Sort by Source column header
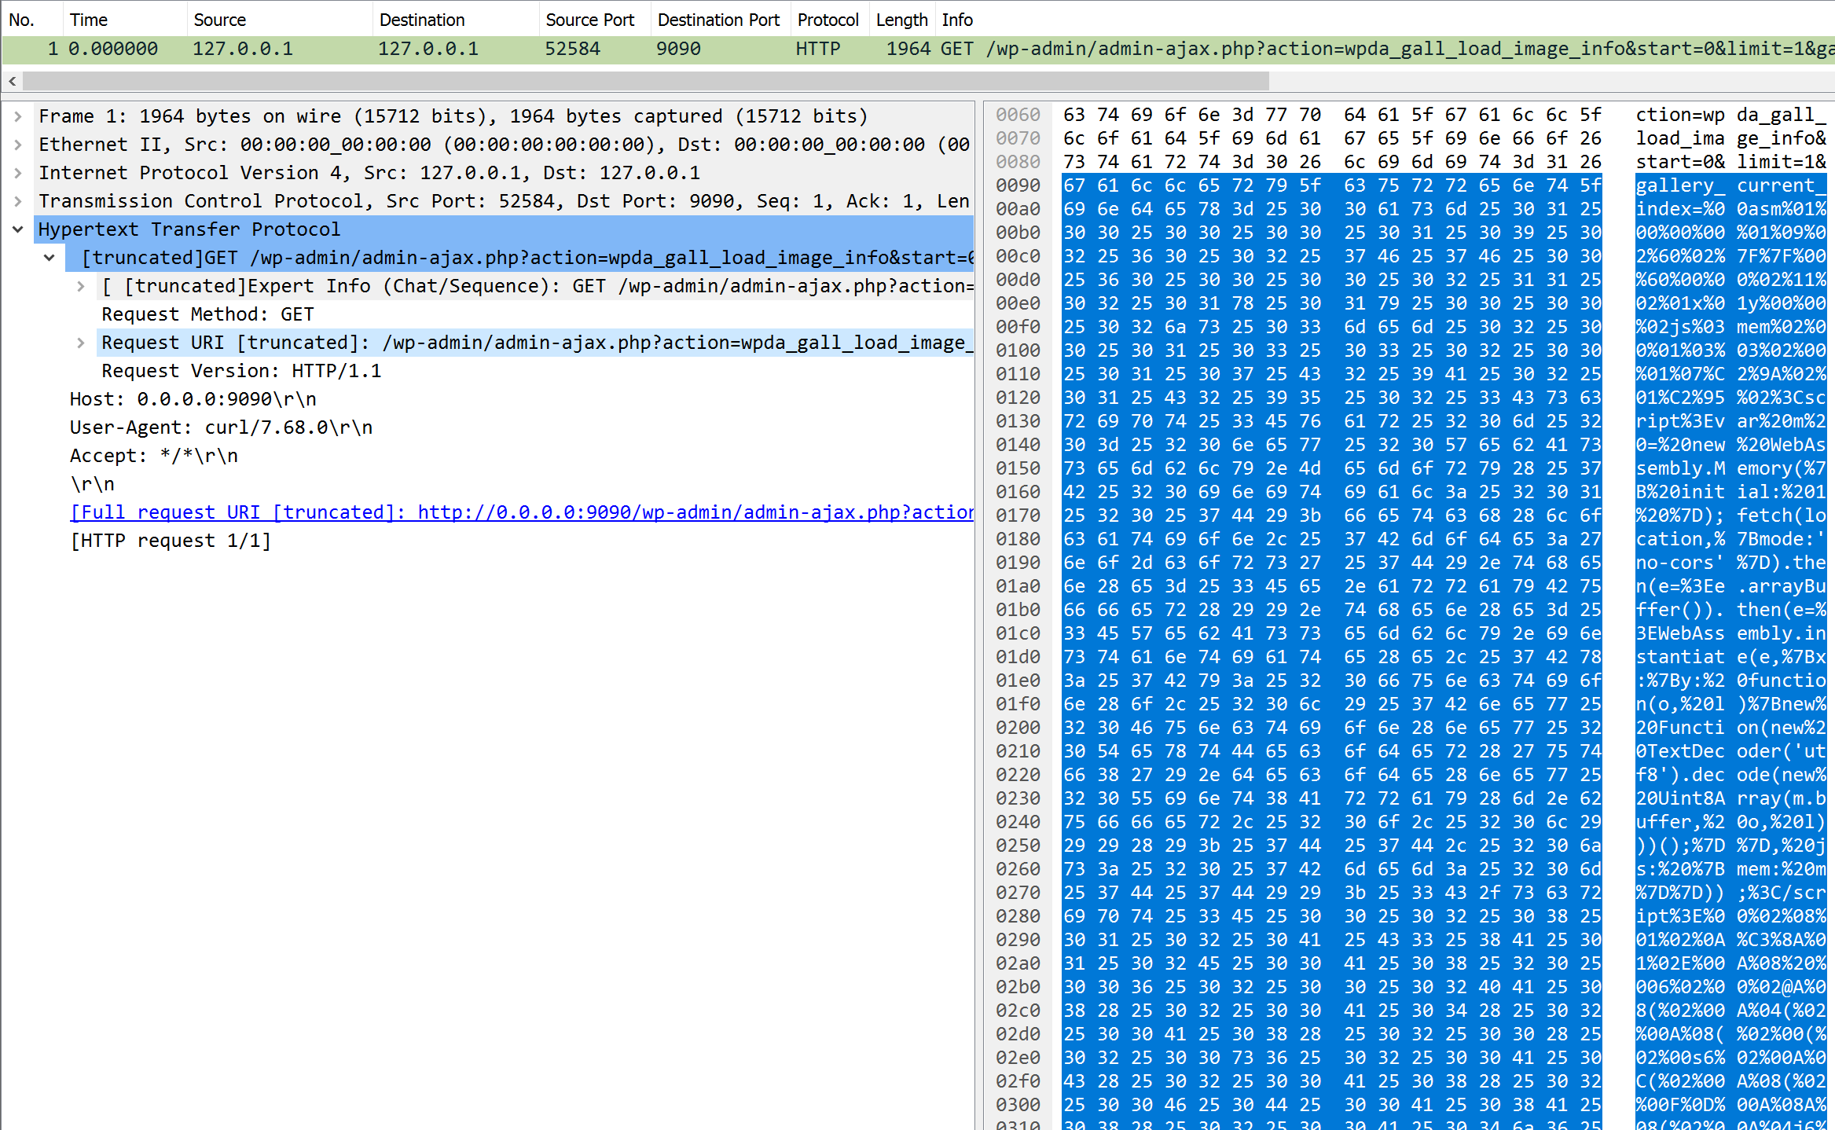The width and height of the screenshot is (1835, 1130). pyautogui.click(x=219, y=20)
